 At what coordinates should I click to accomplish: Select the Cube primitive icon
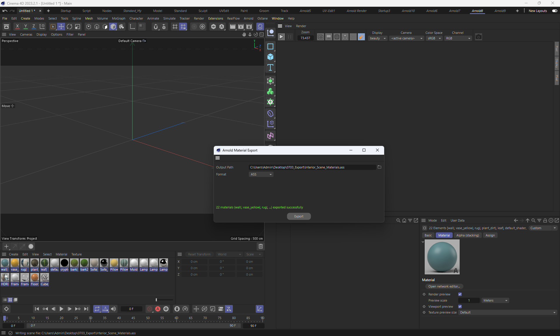pyautogui.click(x=270, y=57)
